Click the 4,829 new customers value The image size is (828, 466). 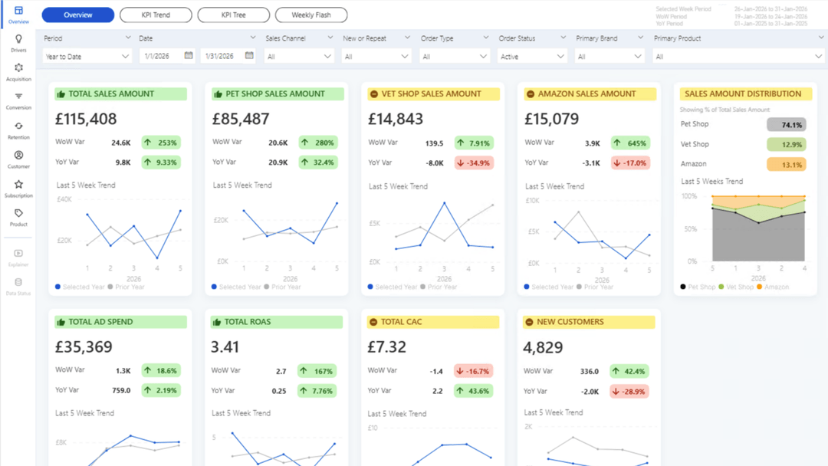[543, 347]
